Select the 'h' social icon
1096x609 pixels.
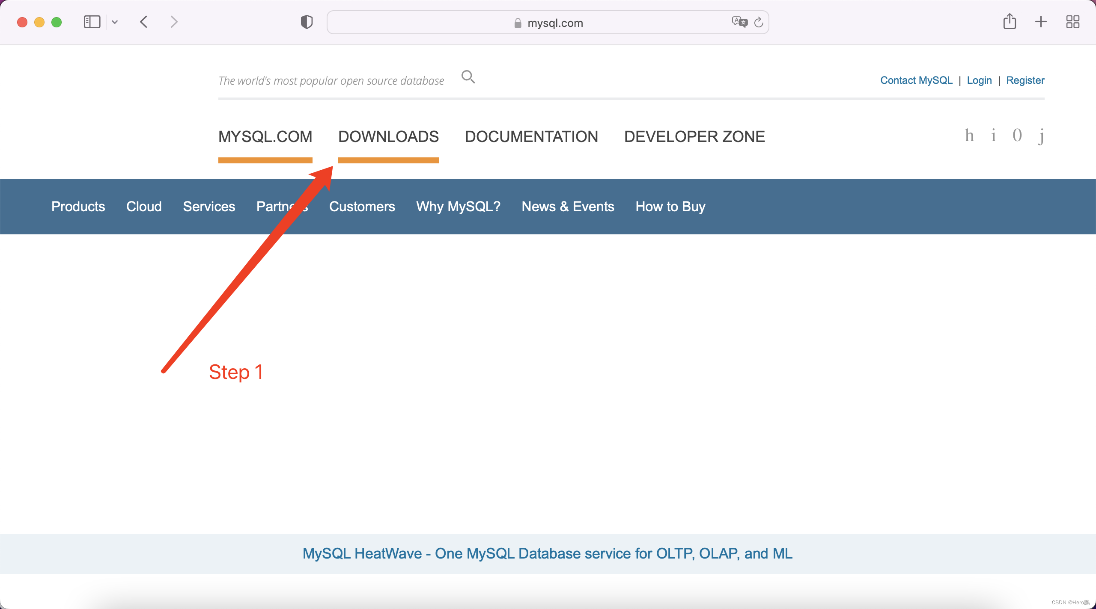[x=969, y=136]
